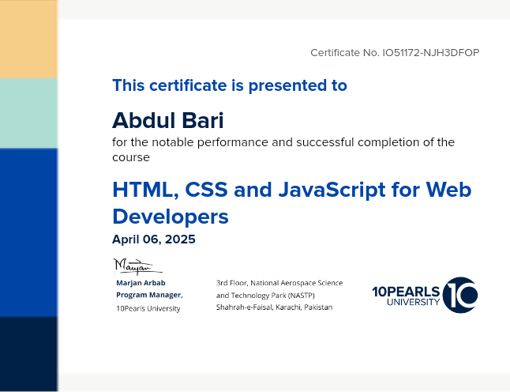Click the date April 06, 2025

coord(153,239)
